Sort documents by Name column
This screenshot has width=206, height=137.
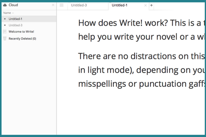[8, 13]
